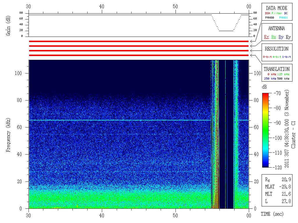Click the red region of the dB color bar
Viewport: 298px width, 223px height.
pyautogui.click(x=265, y=97)
